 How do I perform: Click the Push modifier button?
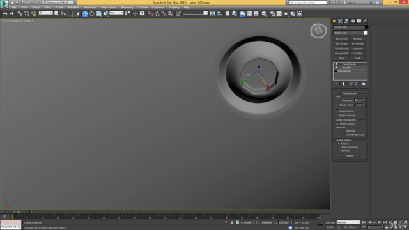(x=342, y=58)
